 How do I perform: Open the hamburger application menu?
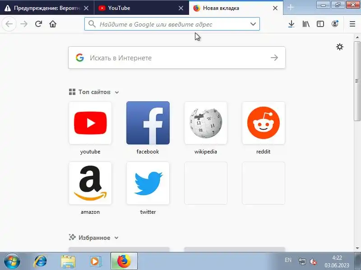pyautogui.click(x=352, y=24)
